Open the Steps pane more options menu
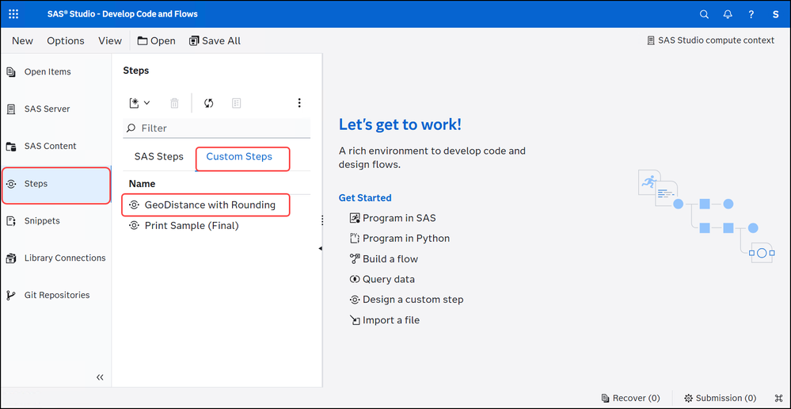 click(299, 103)
